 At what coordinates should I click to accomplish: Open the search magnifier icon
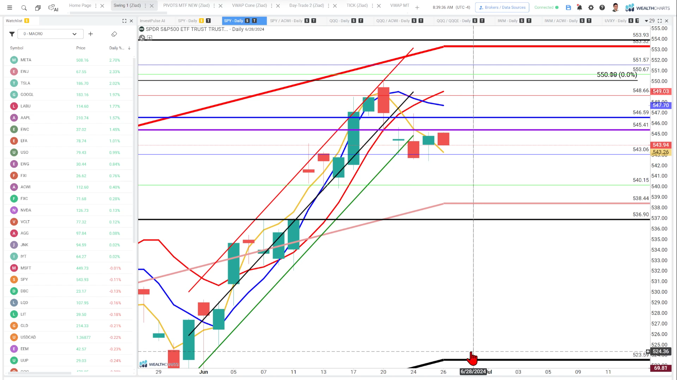coord(24,7)
